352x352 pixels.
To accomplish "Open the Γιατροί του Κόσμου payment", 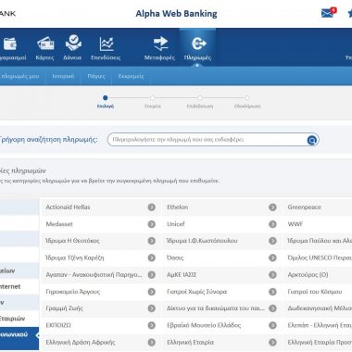I will pos(315,292).
